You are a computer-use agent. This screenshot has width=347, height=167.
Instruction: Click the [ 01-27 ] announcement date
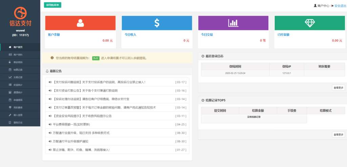[x=181, y=150]
